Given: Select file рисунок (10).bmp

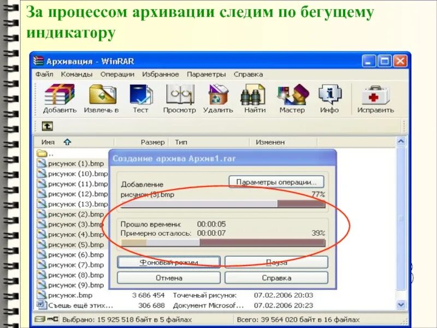Looking at the screenshot, I should (78, 173).
